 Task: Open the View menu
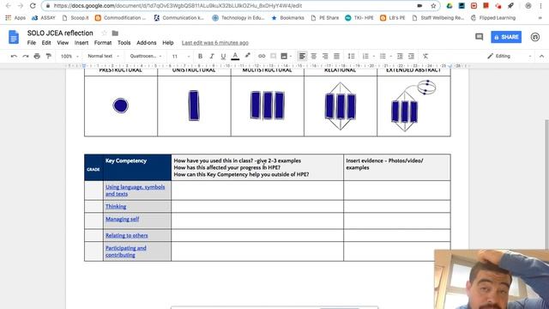click(63, 43)
